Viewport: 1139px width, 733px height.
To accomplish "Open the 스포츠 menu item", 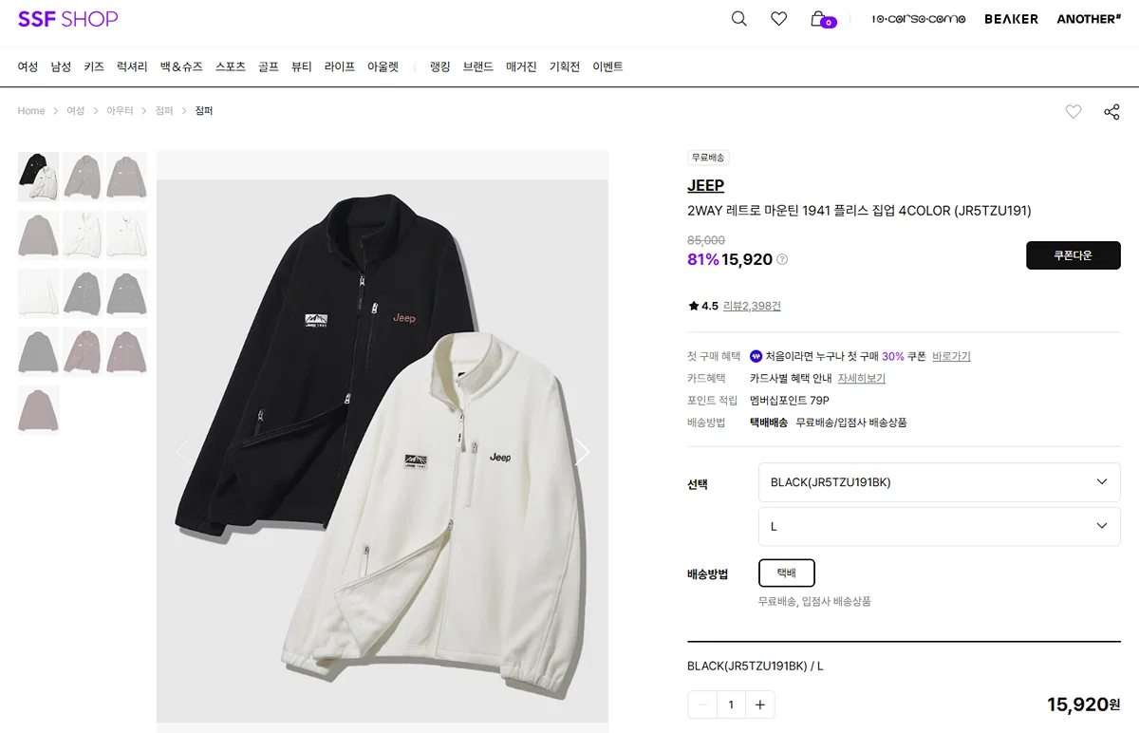I will click(231, 66).
